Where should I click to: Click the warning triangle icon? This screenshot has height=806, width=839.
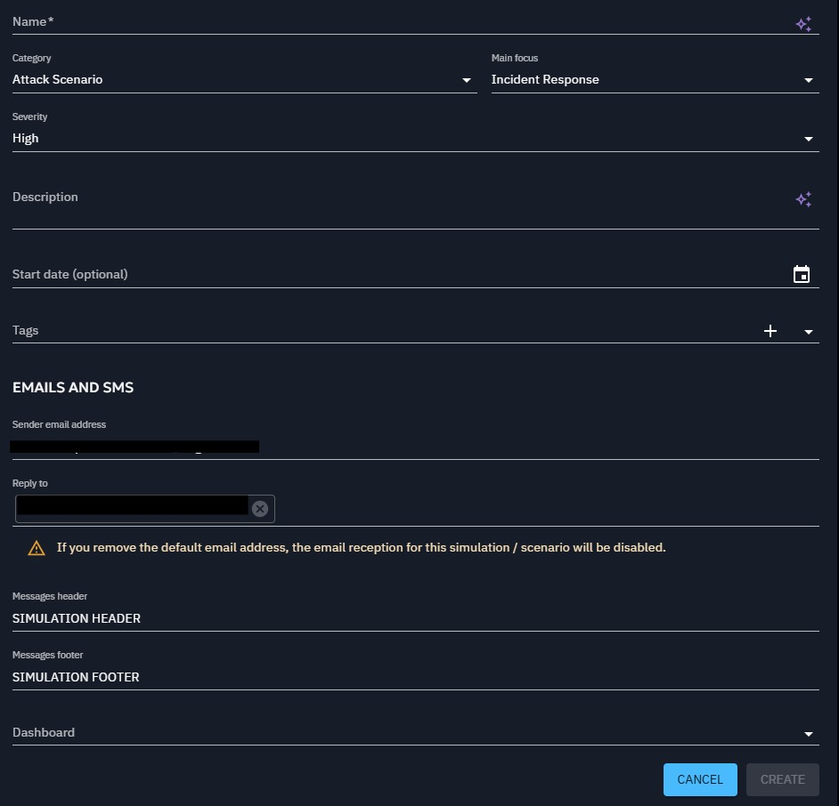point(36,548)
